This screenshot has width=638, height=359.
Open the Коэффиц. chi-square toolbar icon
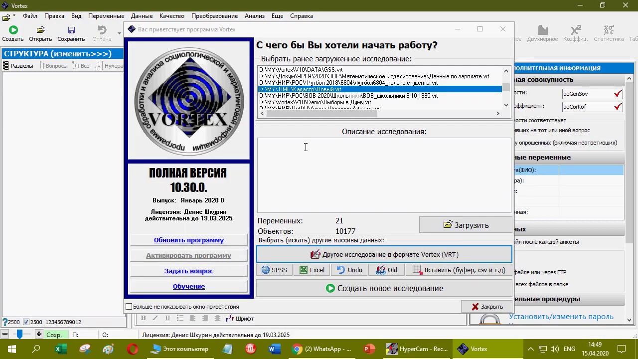tap(576, 30)
